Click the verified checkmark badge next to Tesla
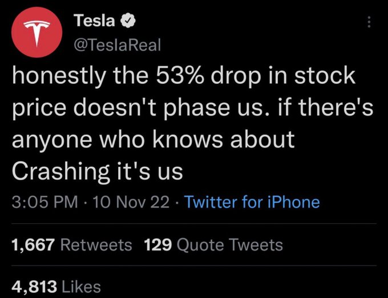Image resolution: width=388 pixels, height=298 pixels. coord(128,21)
